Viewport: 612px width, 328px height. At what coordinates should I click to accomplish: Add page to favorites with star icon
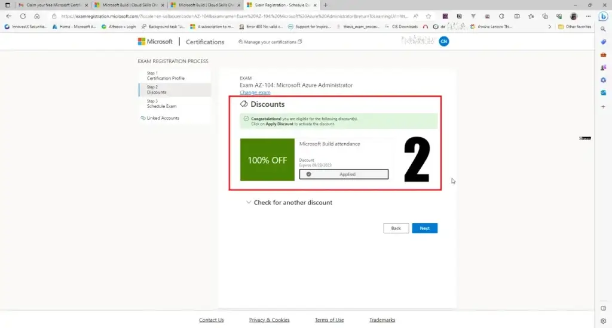pos(429,16)
